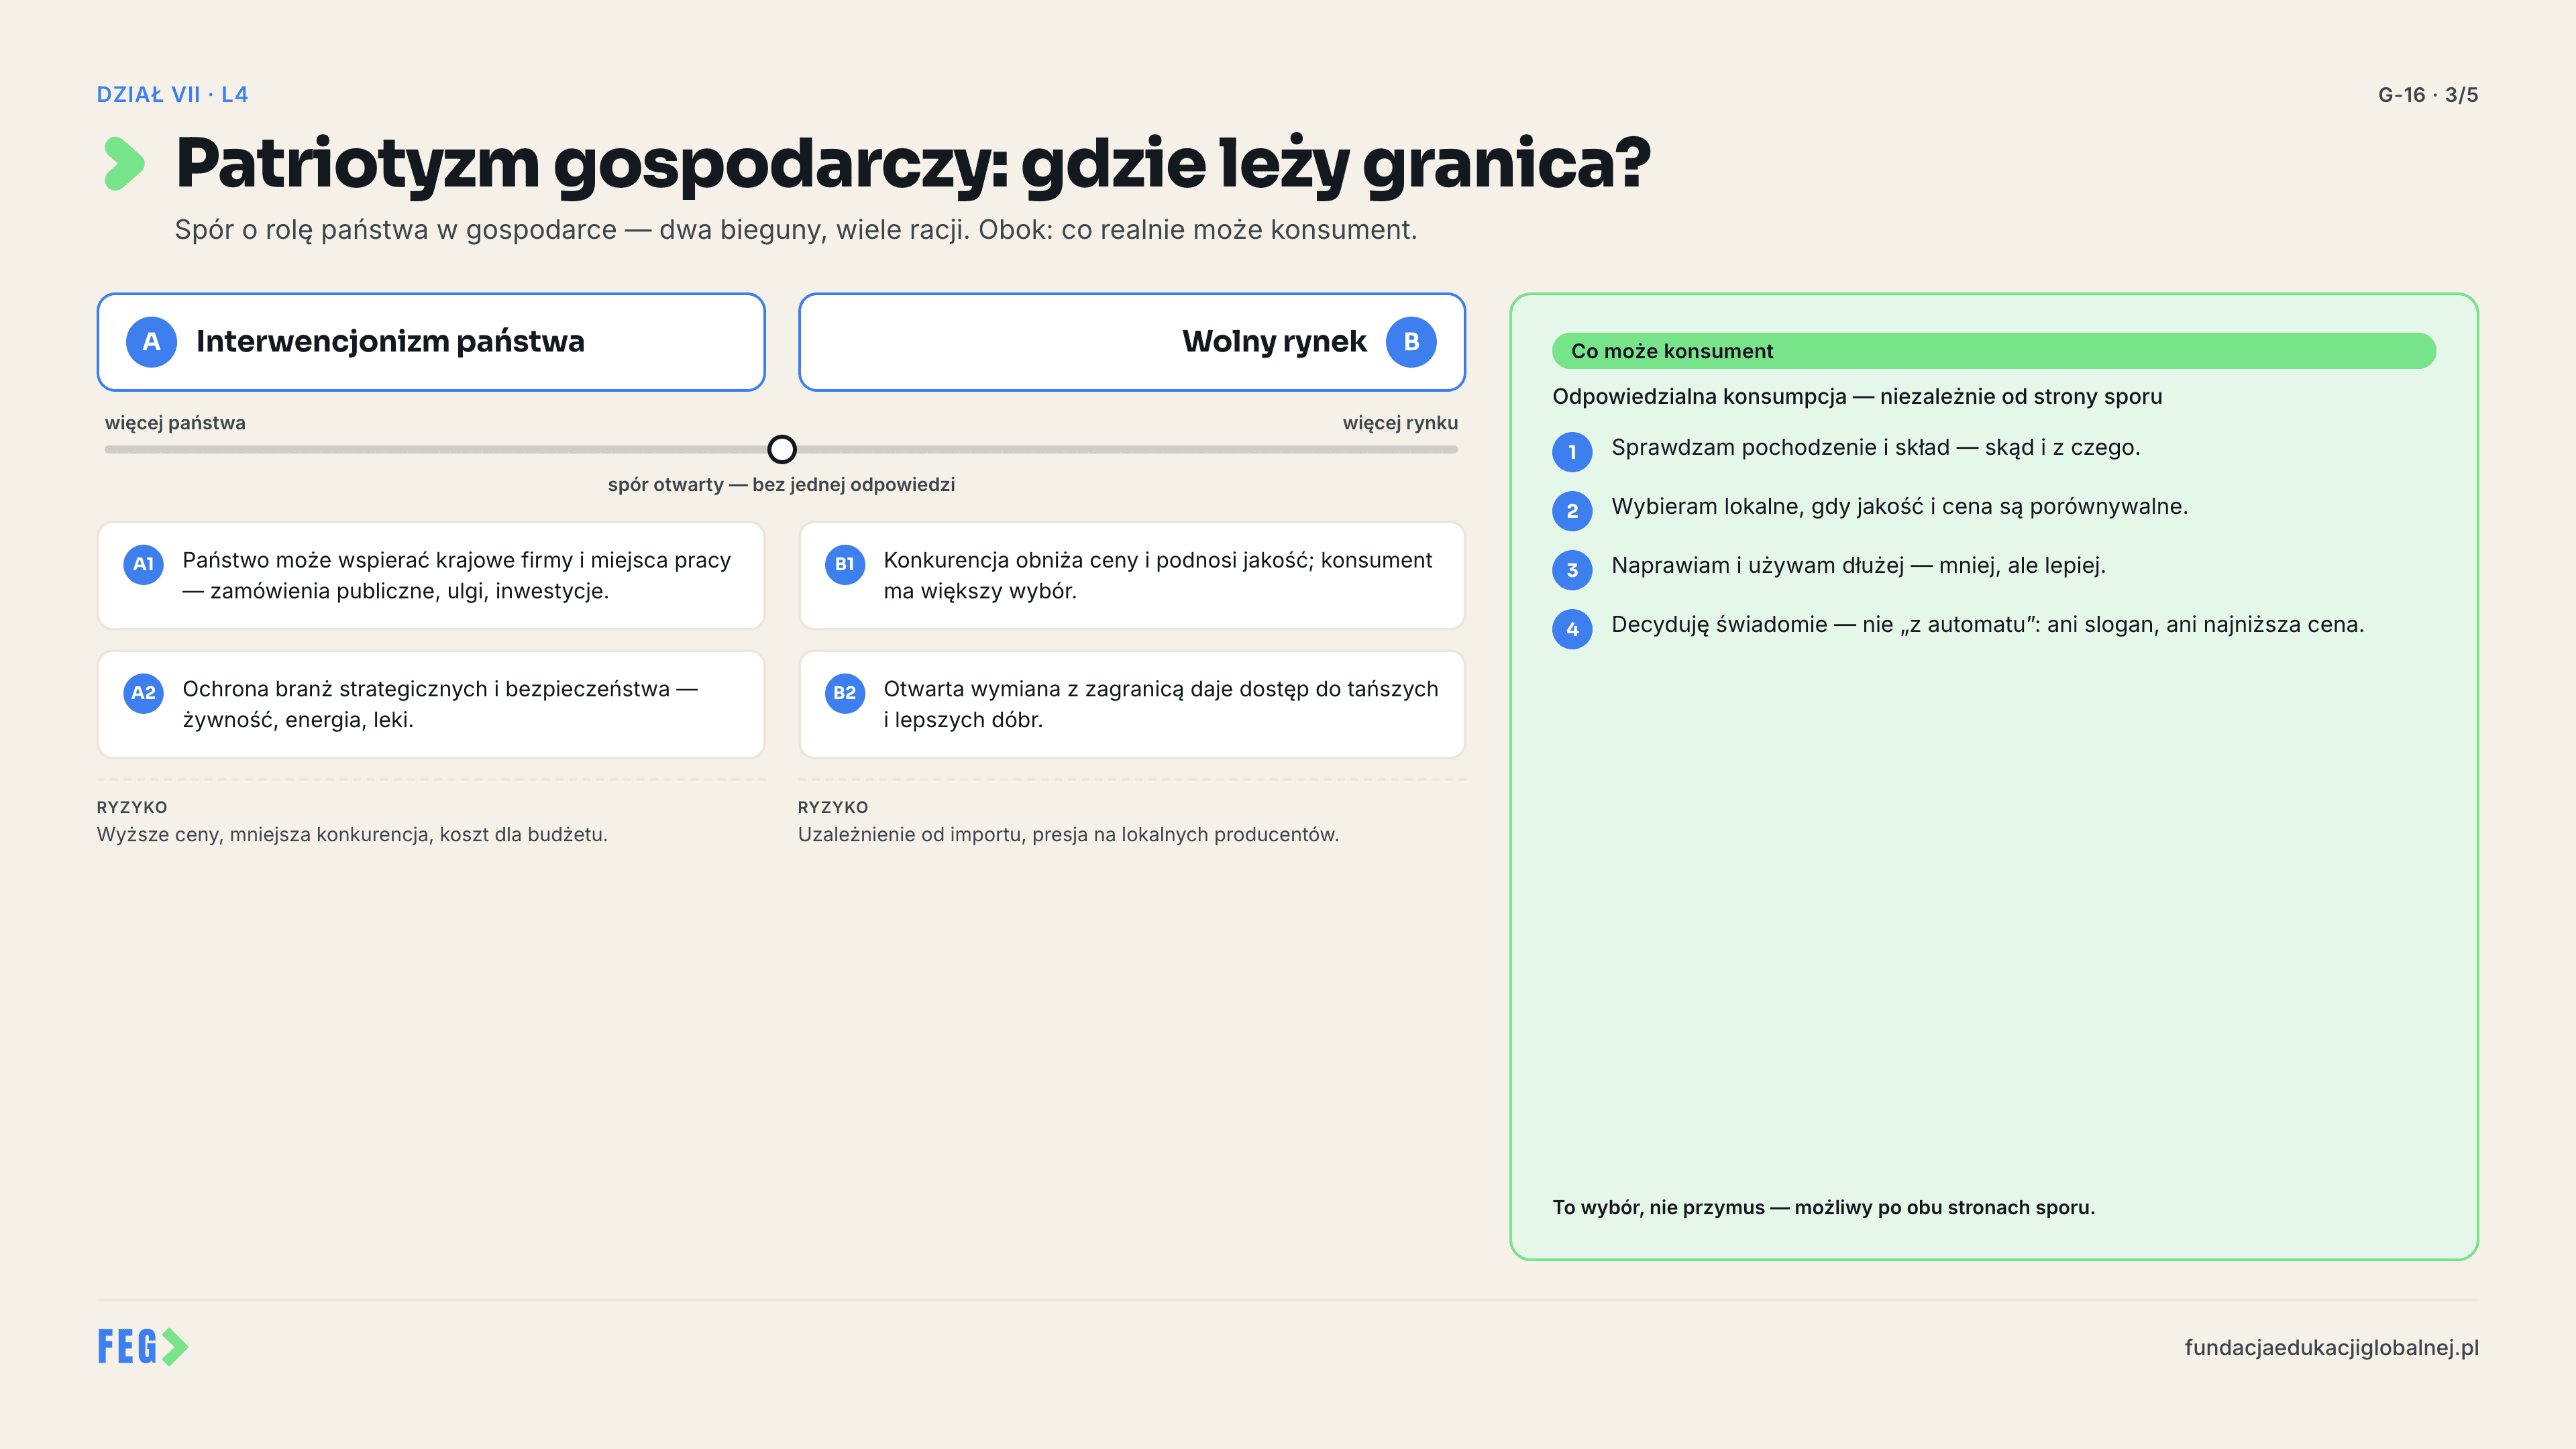
Task: Click the A1 badge icon
Action: pyautogui.click(x=143, y=564)
